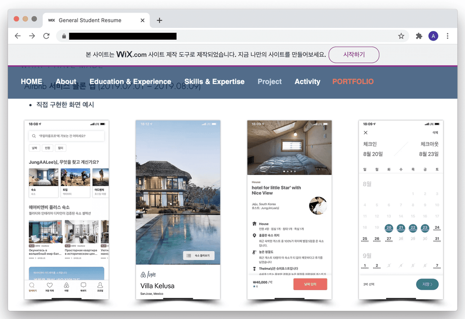Open the PORTFOLIO navigation item
This screenshot has width=465, height=319.
[353, 81]
